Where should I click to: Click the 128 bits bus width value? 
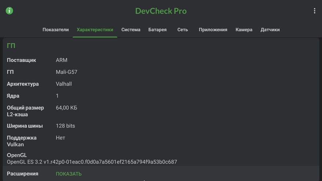click(x=65, y=126)
